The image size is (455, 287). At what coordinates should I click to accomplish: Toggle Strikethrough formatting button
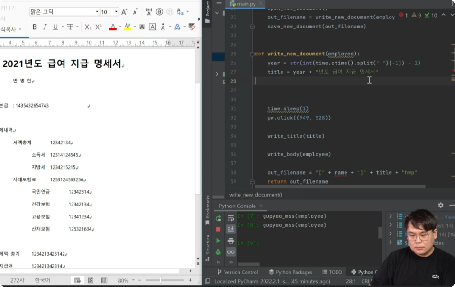pyautogui.click(x=70, y=27)
